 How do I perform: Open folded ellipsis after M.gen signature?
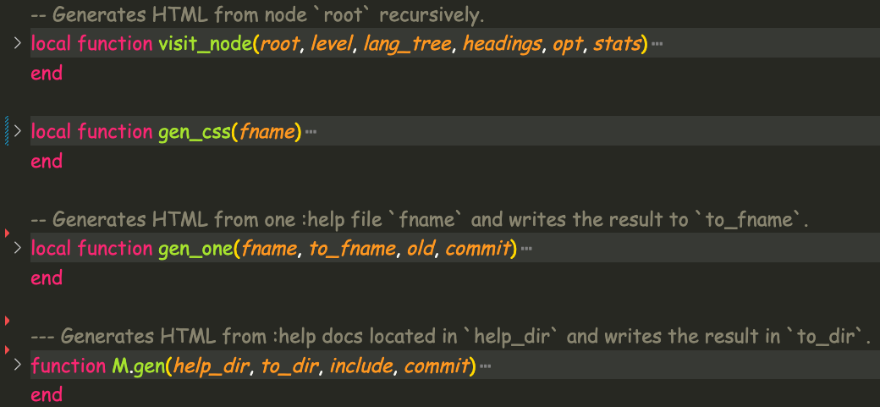click(x=486, y=366)
